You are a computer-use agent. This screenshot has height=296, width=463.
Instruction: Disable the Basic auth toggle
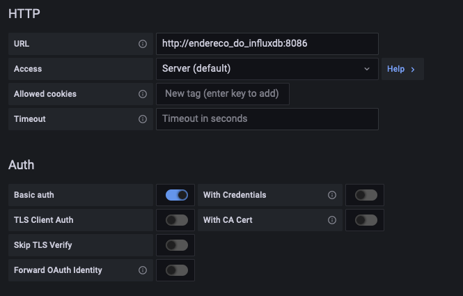177,195
